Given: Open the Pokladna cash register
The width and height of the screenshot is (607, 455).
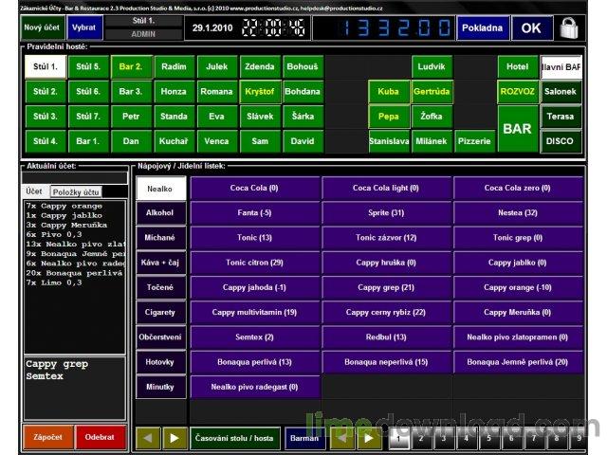Looking at the screenshot, I should click(x=483, y=27).
